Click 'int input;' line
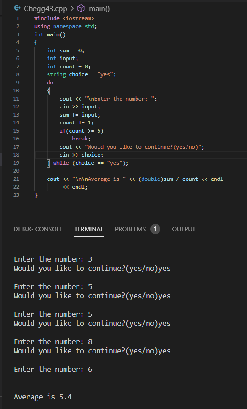 coord(62,58)
